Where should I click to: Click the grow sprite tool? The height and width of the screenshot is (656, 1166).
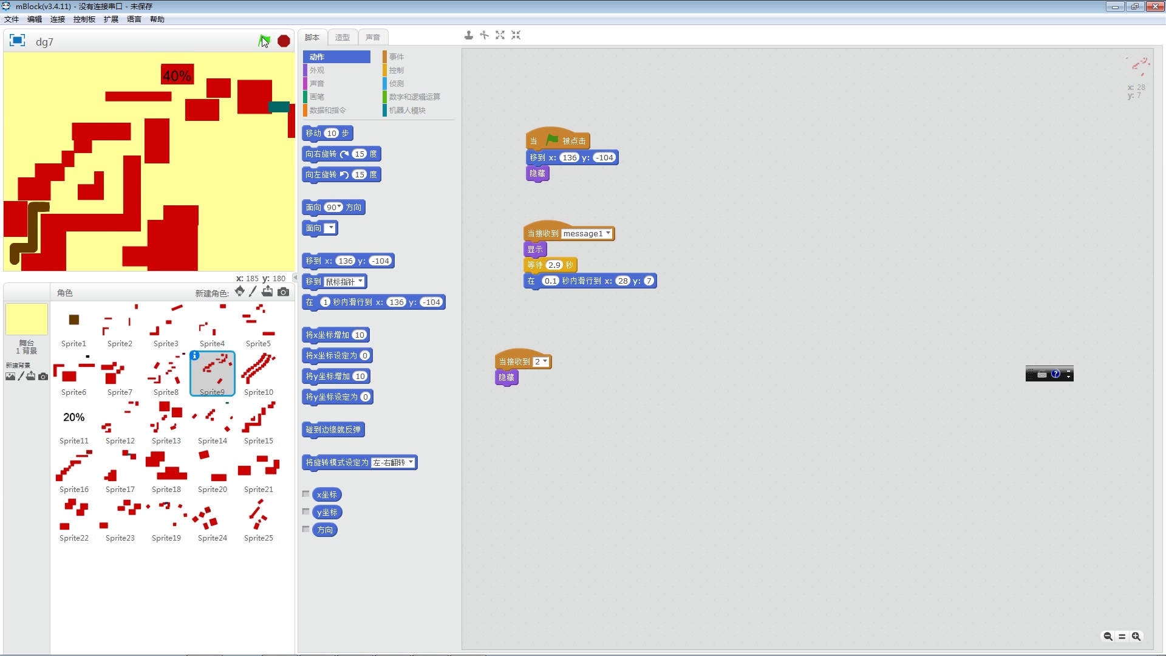pos(500,35)
